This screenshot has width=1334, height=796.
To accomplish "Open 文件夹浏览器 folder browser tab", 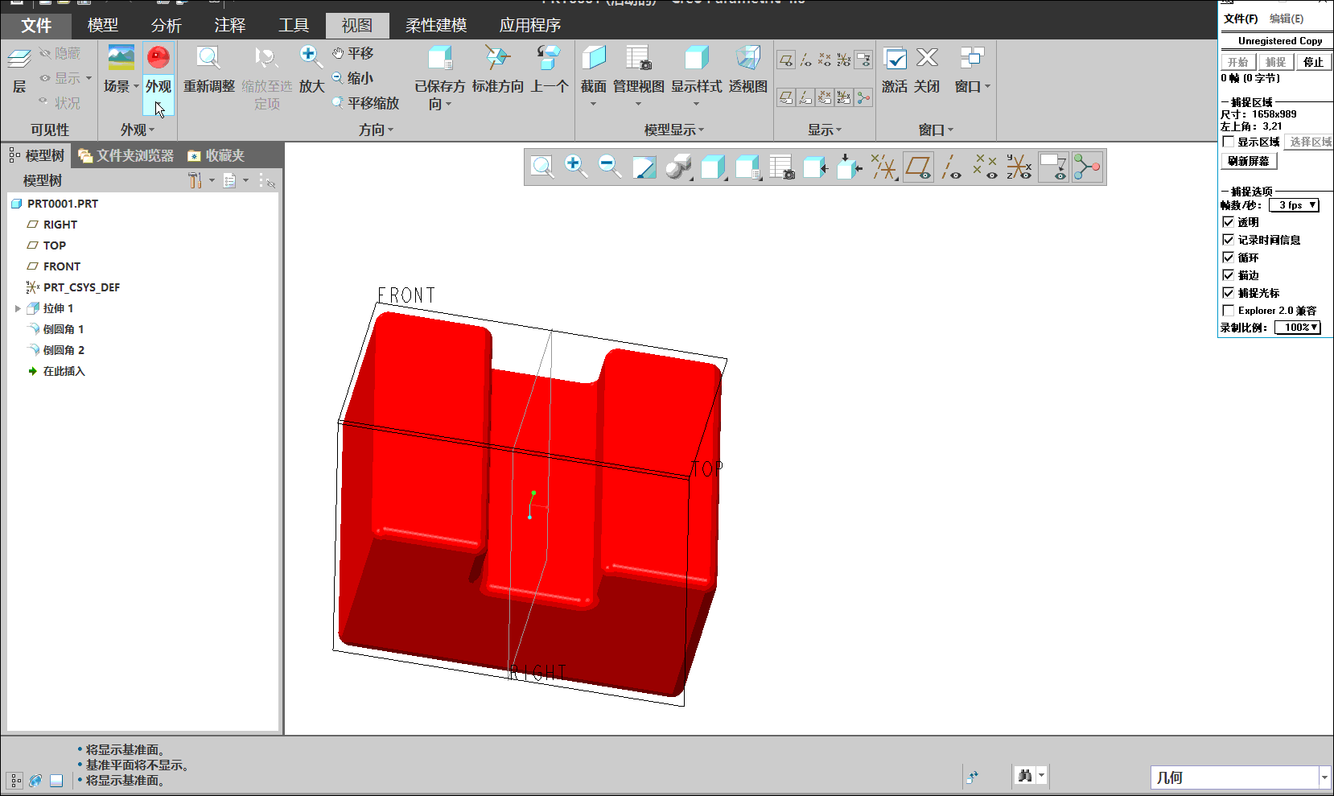I will (x=126, y=155).
